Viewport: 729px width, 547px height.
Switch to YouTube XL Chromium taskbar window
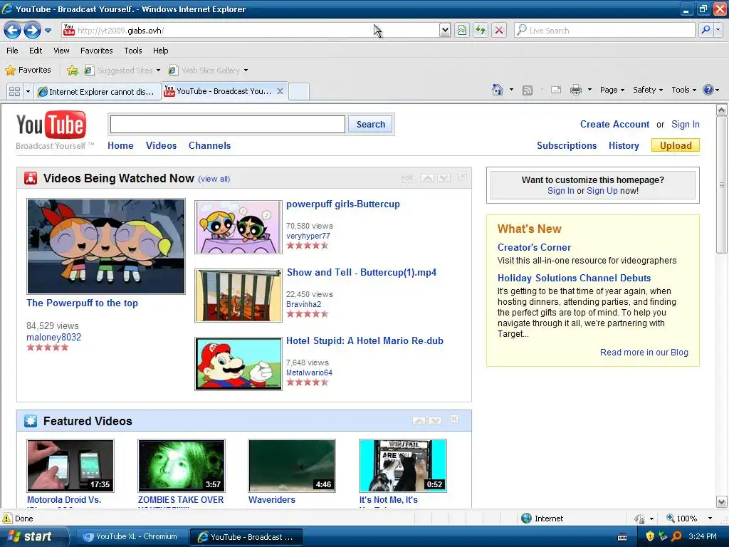tap(131, 537)
